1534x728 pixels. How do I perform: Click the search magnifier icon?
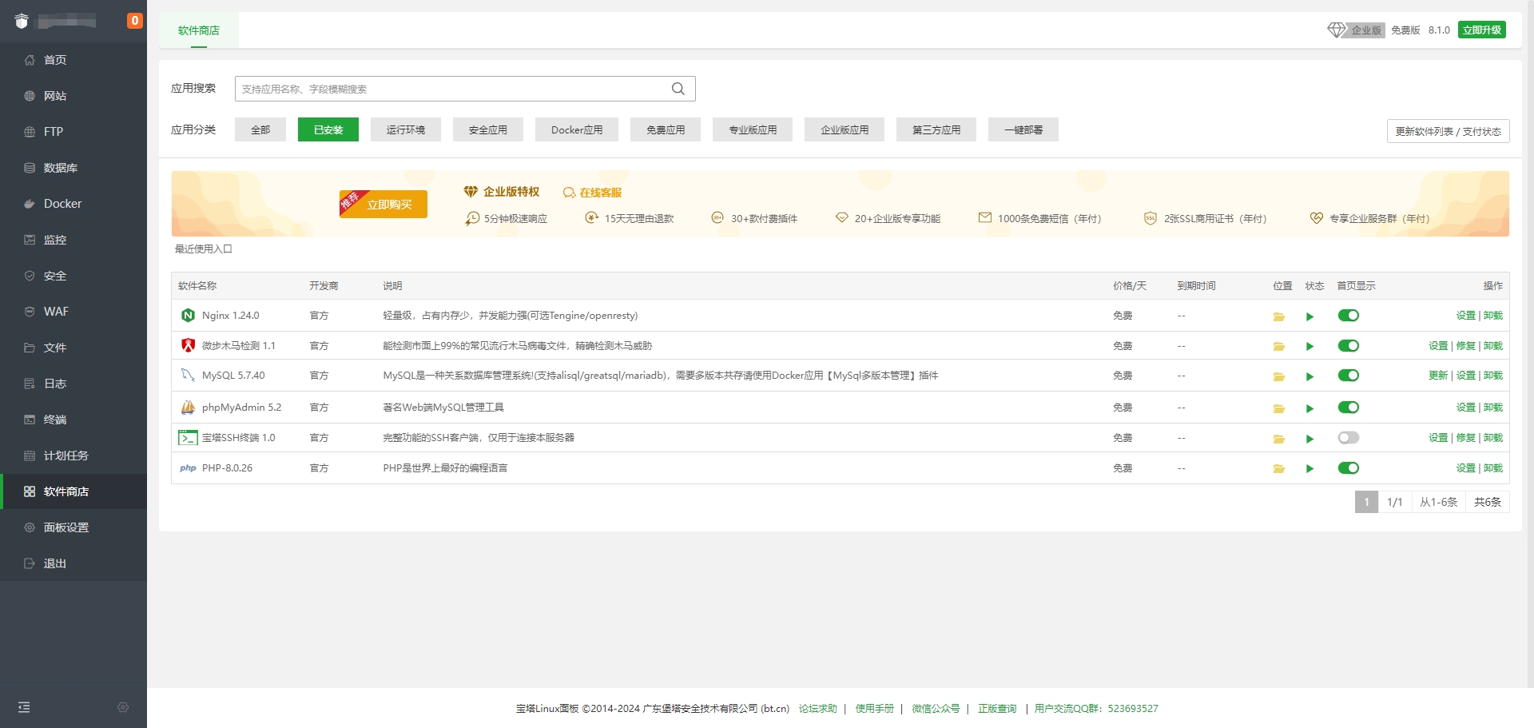click(x=678, y=89)
